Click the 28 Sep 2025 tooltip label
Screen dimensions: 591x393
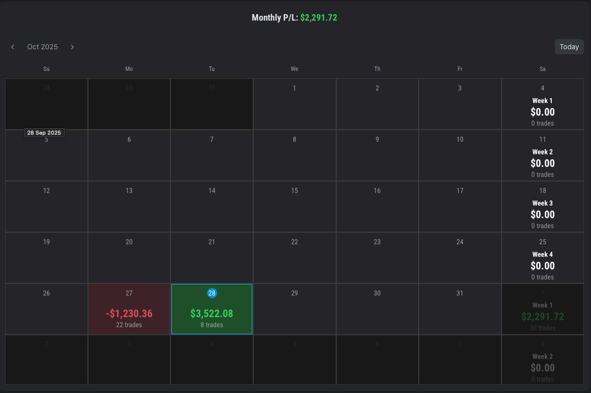click(44, 133)
